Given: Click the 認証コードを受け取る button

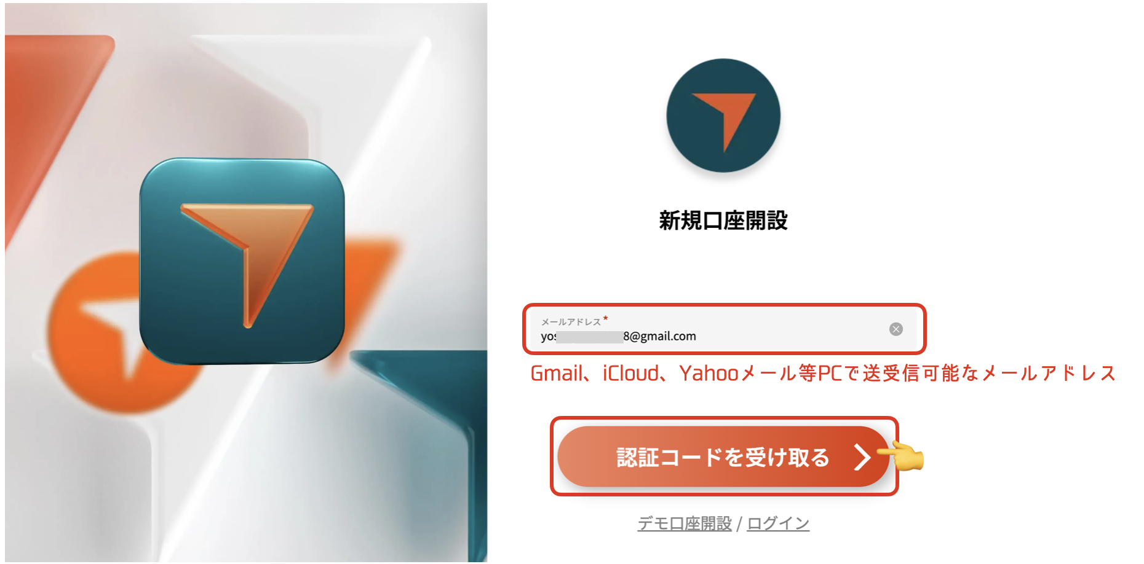Looking at the screenshot, I should click(x=723, y=456).
